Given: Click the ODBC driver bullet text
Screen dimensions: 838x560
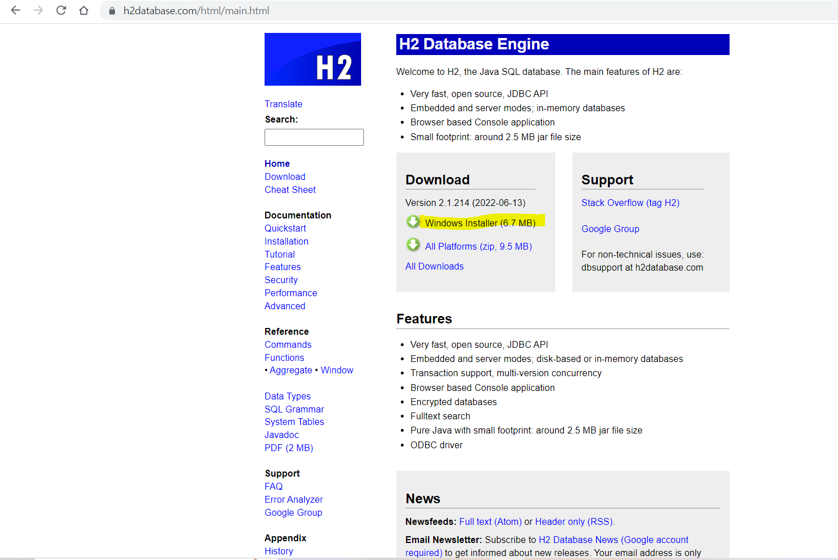Looking at the screenshot, I should click(x=437, y=445).
